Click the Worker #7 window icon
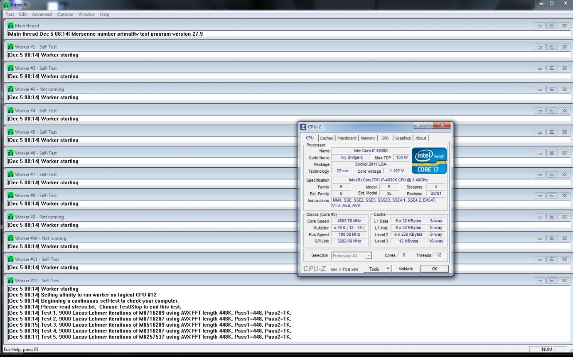 (11, 174)
